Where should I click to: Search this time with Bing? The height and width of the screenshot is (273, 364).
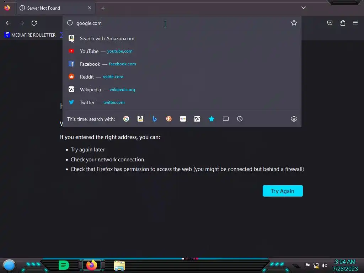point(155,119)
